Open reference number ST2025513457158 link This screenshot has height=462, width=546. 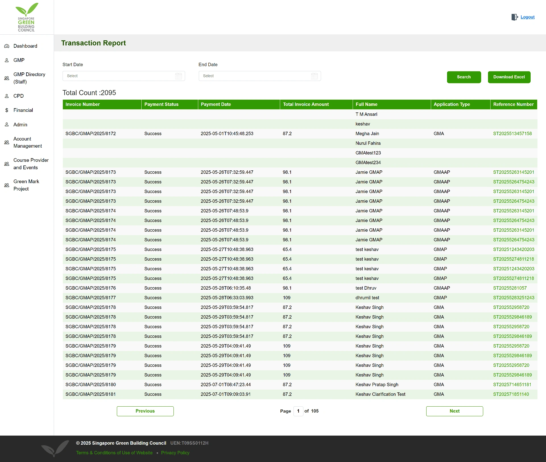(x=512, y=134)
